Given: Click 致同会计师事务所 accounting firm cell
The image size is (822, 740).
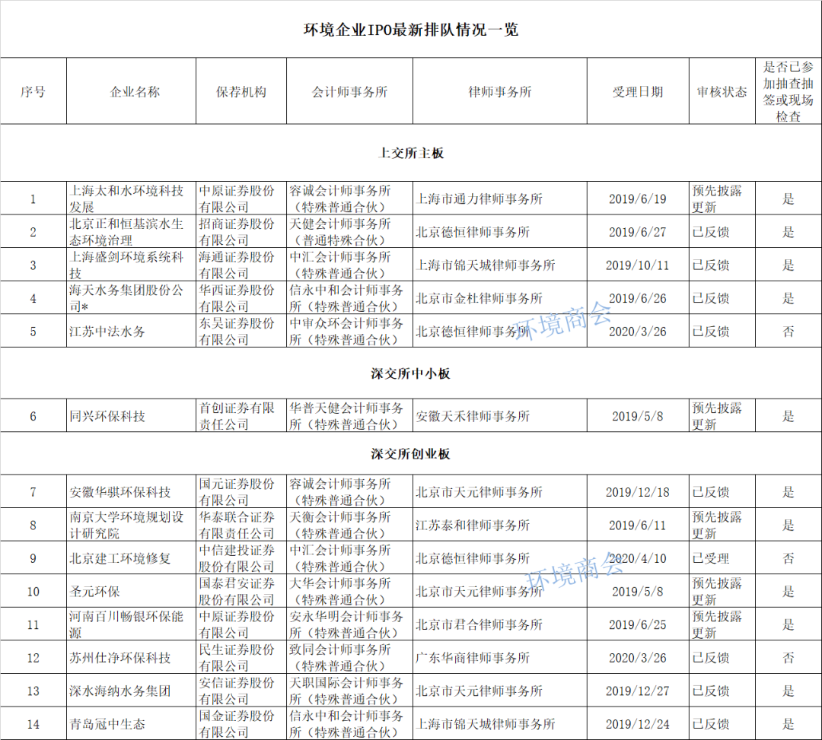Looking at the screenshot, I should (349, 657).
